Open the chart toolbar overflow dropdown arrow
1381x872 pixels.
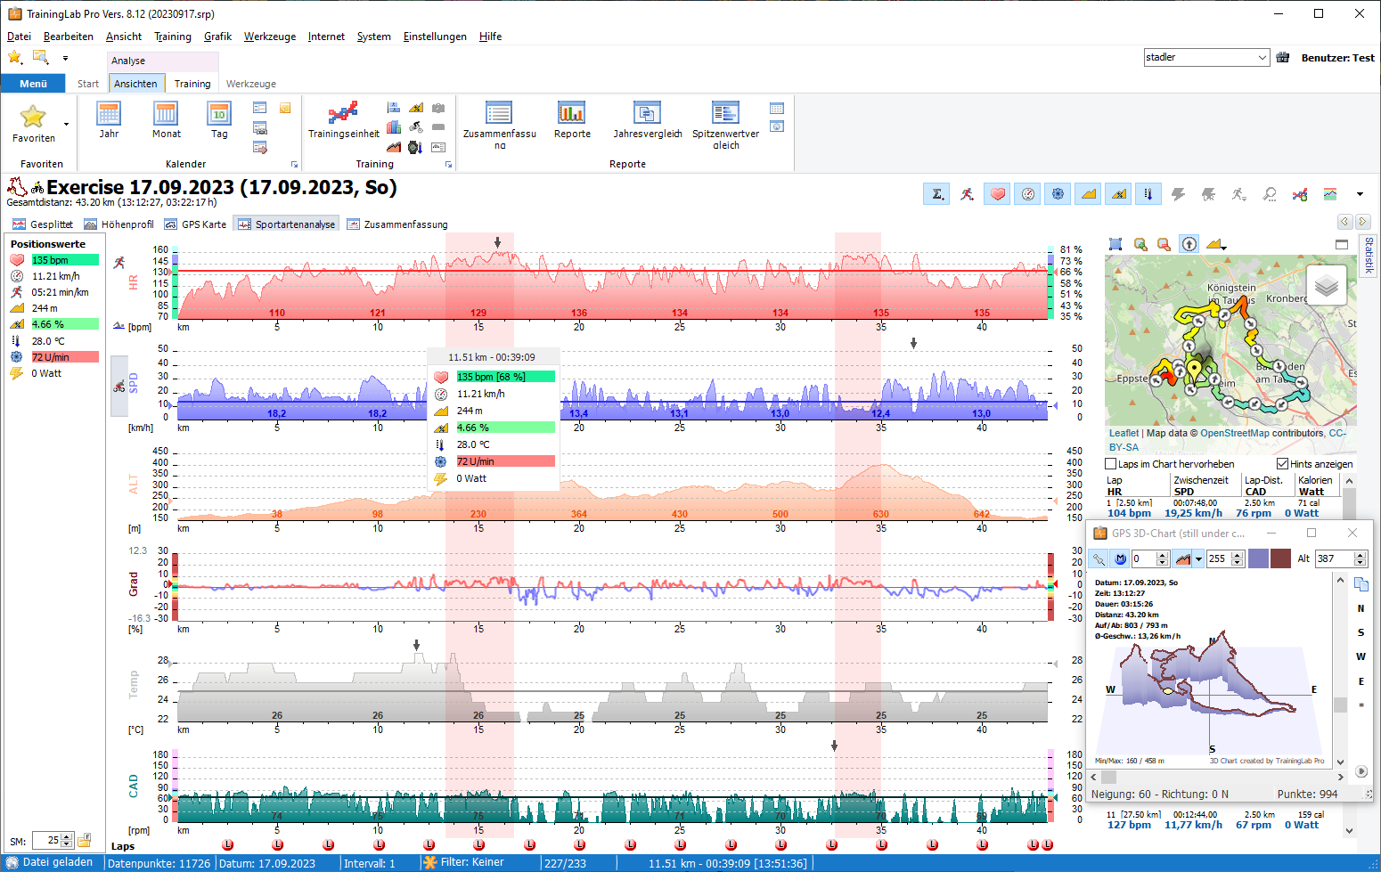click(1360, 194)
